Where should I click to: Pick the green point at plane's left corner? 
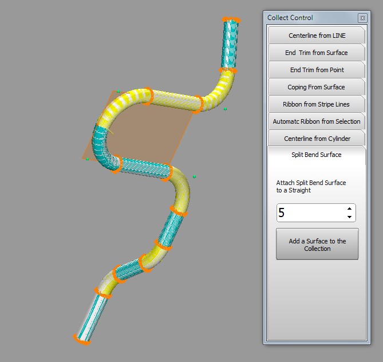(x=88, y=159)
